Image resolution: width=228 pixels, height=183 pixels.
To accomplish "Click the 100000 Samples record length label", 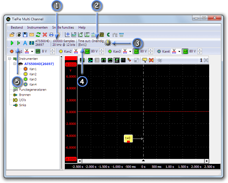I will tap(64, 41).
